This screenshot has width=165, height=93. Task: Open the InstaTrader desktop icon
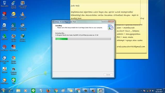point(4,48)
